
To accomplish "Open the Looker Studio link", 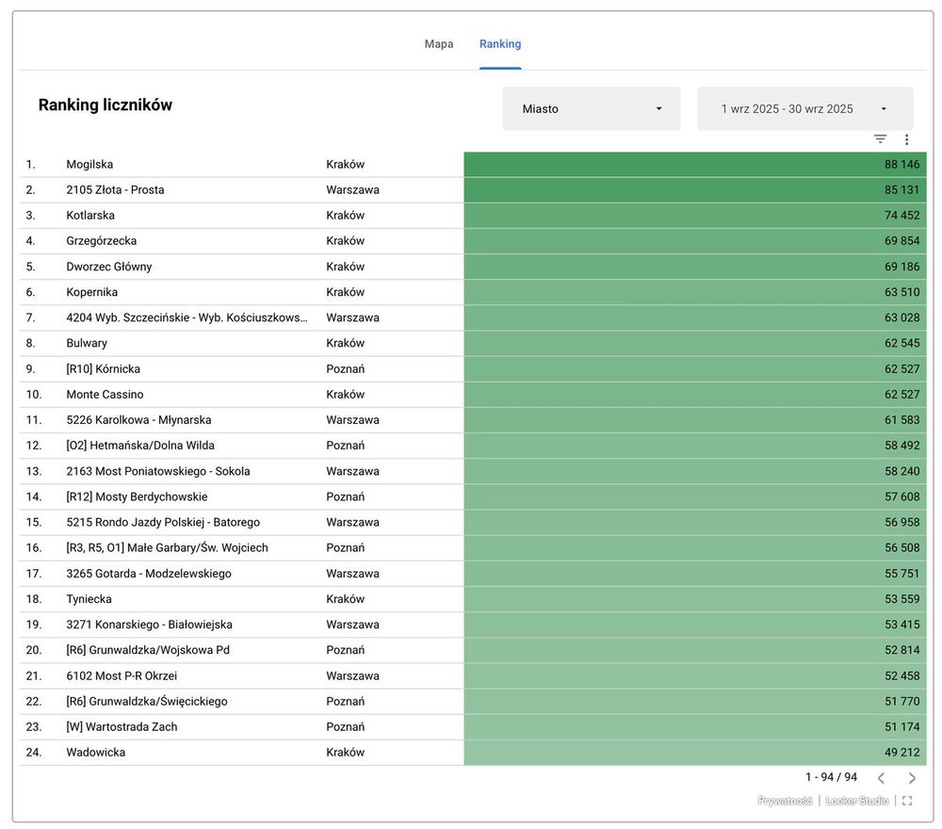I will 857,801.
